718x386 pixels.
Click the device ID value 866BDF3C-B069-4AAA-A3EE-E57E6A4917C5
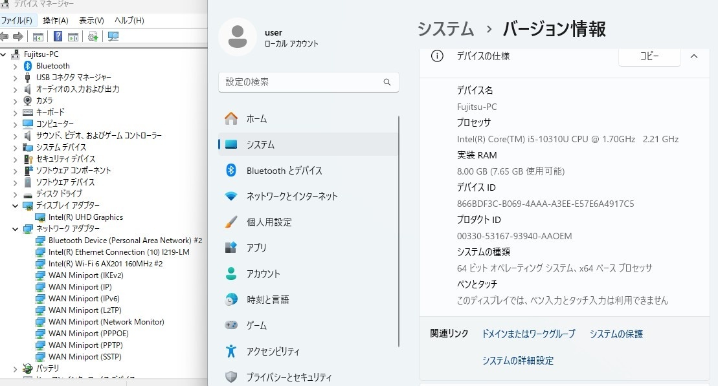point(545,204)
